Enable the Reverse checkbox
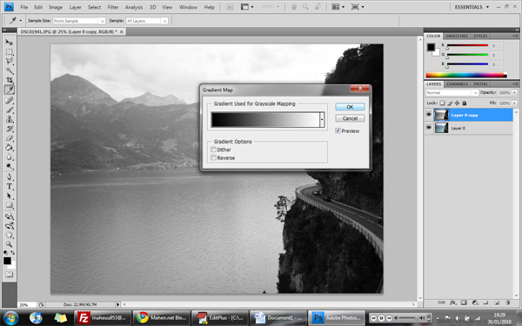The height and width of the screenshot is (326, 522). [213, 157]
